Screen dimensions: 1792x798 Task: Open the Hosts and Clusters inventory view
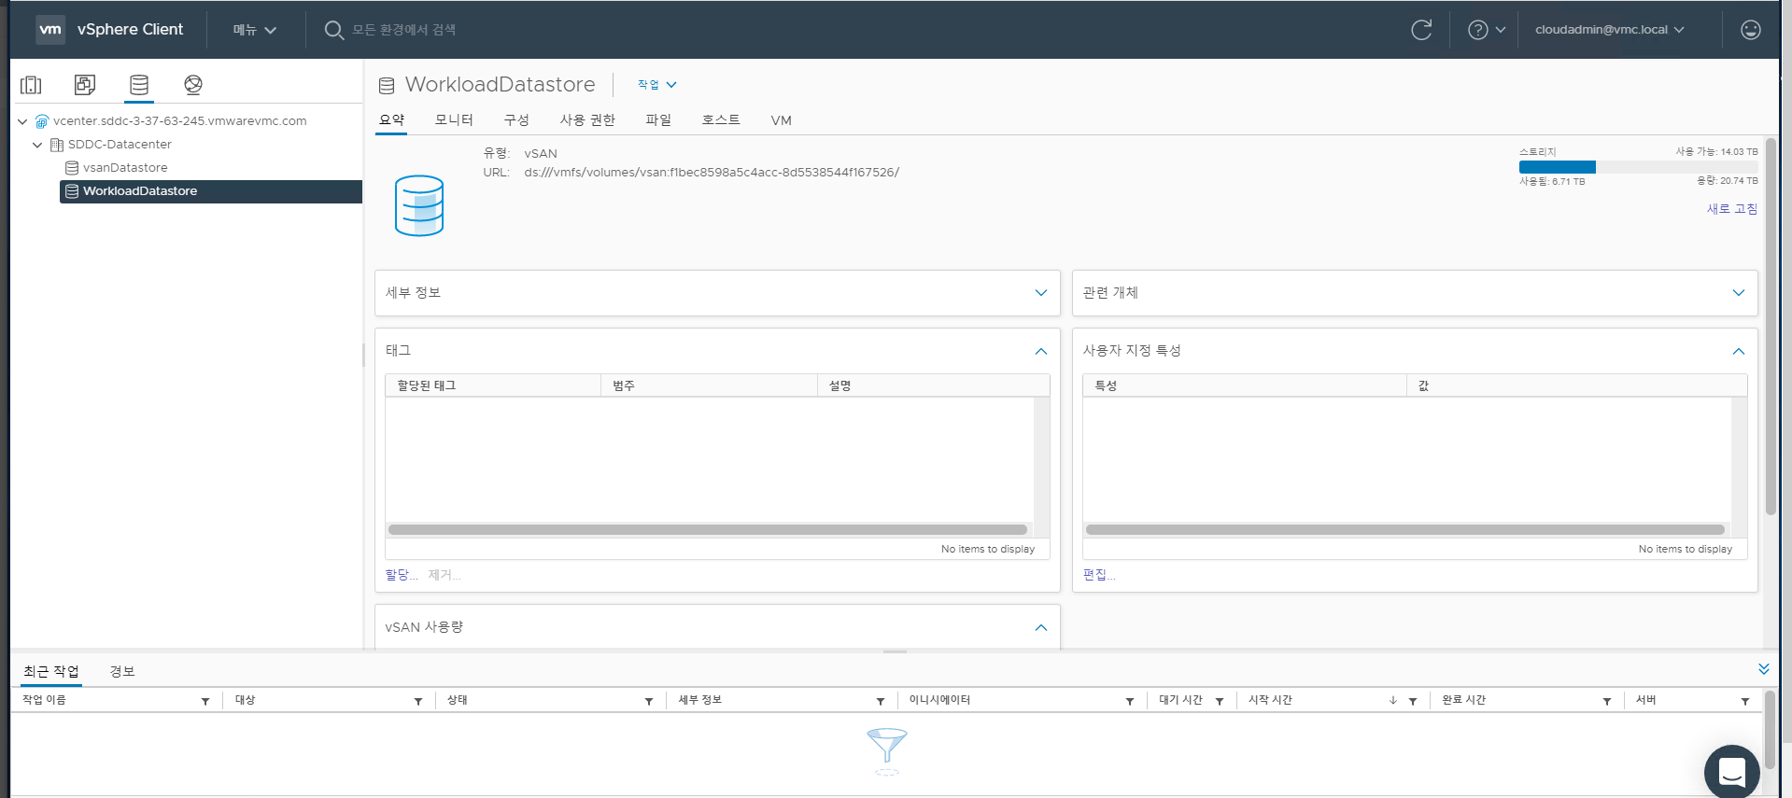[x=31, y=85]
